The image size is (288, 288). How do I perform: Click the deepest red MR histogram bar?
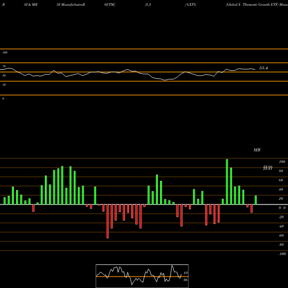pyautogui.click(x=108, y=221)
